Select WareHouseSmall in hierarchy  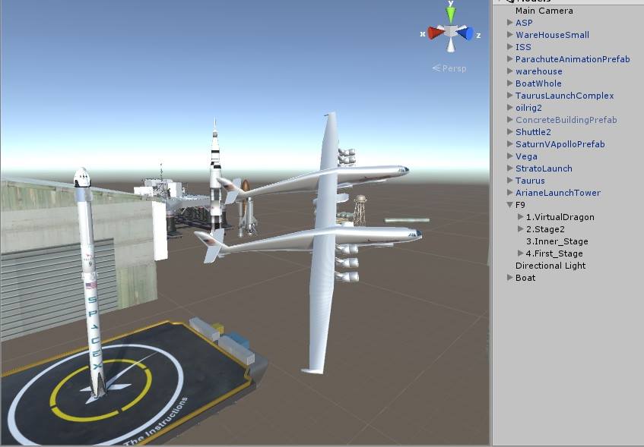coord(553,35)
